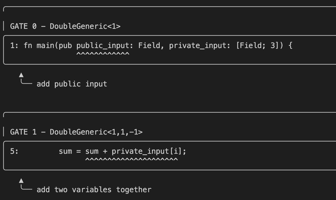The width and height of the screenshot is (336, 200).
Task: Click the line number '5:' in the code
Action: point(14,151)
